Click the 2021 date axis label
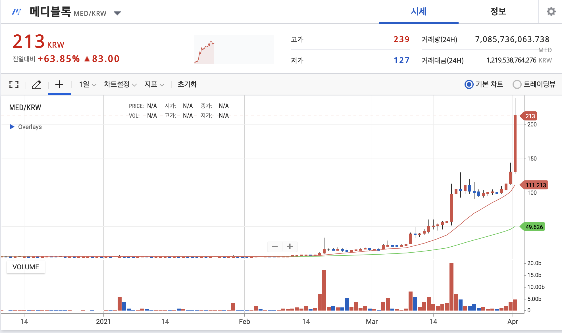The height and width of the screenshot is (333, 562). (x=103, y=322)
